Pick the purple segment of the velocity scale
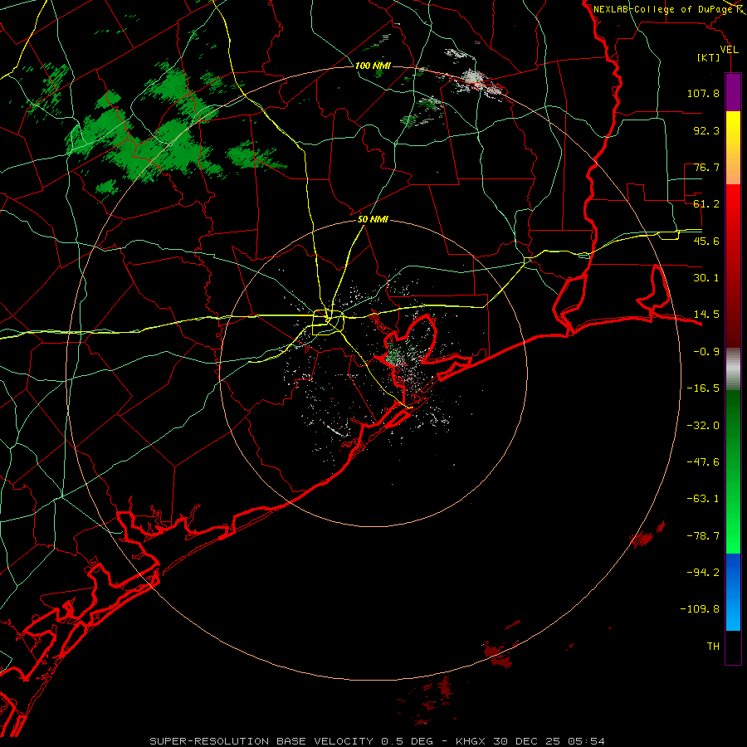 [x=733, y=92]
